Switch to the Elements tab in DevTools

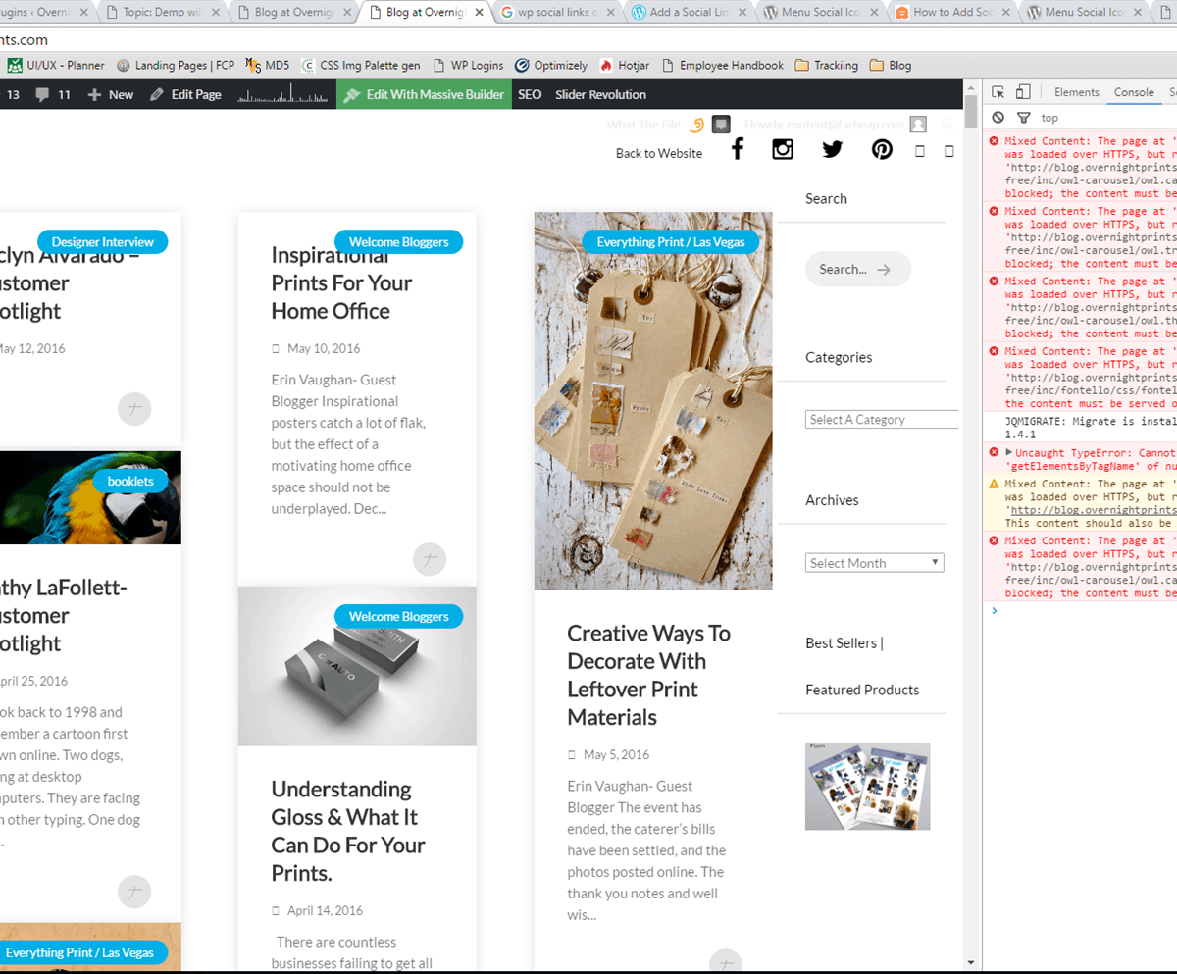coord(1076,92)
